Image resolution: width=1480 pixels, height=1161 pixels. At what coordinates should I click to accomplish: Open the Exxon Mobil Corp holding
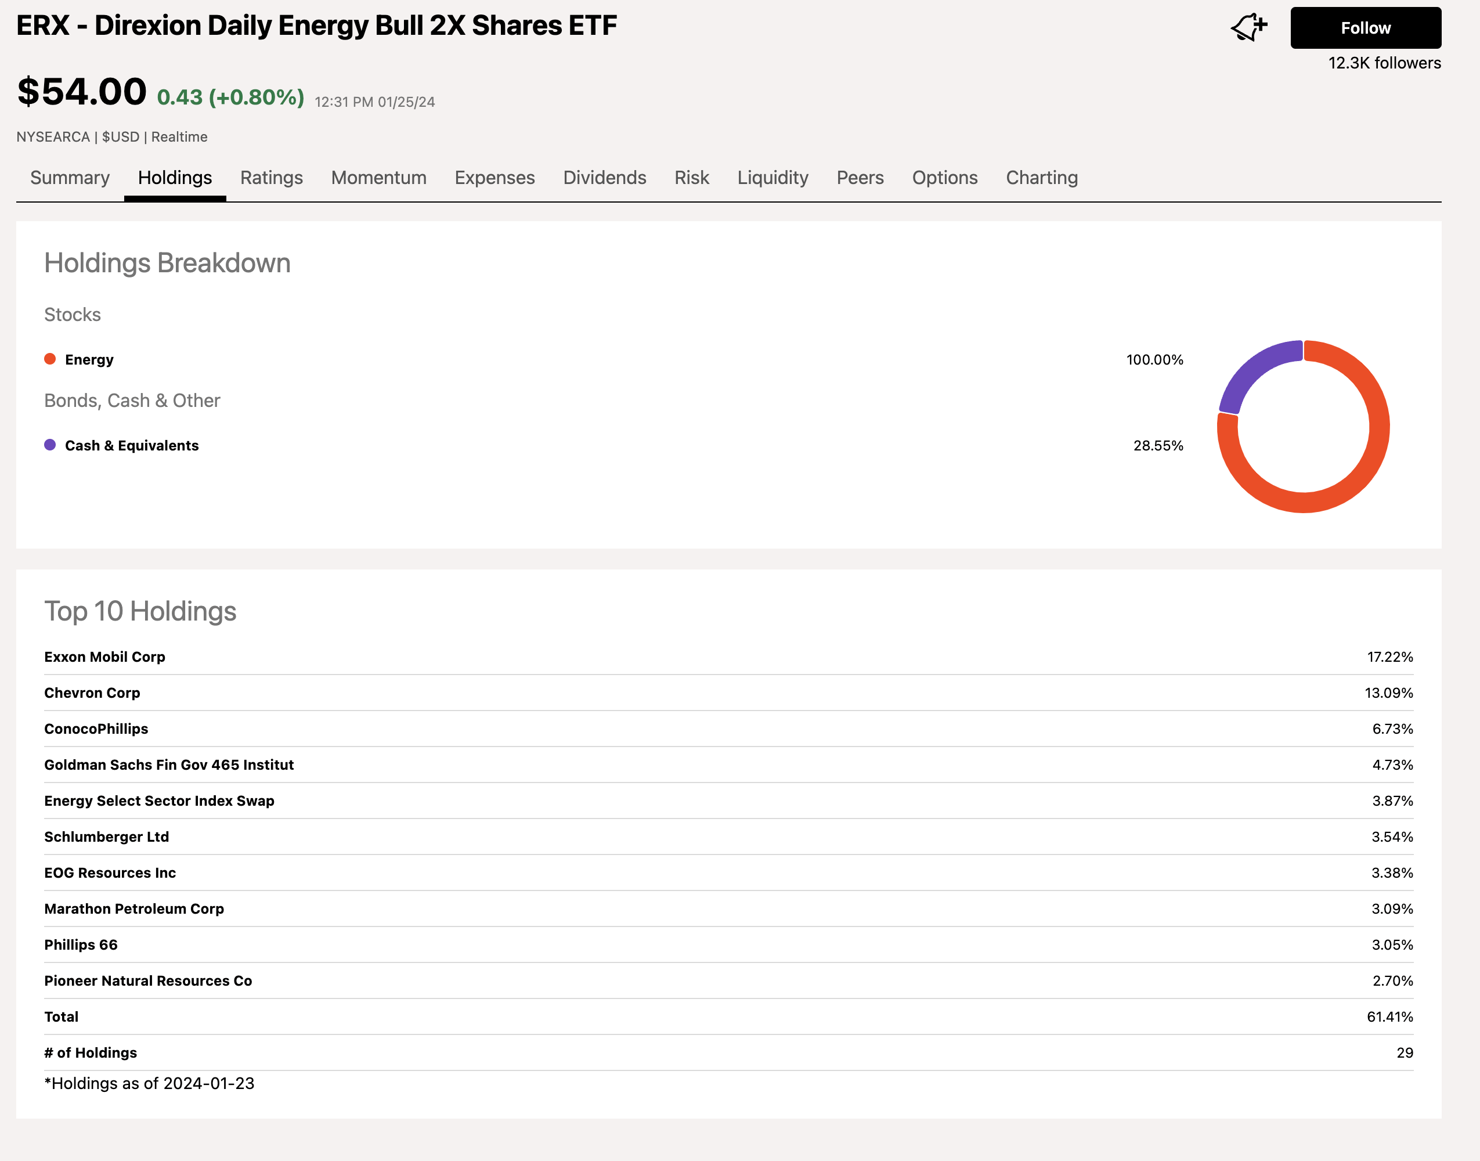[104, 657]
